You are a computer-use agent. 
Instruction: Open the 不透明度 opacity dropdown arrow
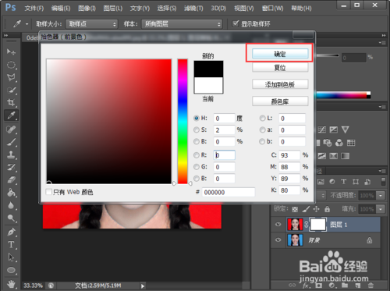(381, 195)
